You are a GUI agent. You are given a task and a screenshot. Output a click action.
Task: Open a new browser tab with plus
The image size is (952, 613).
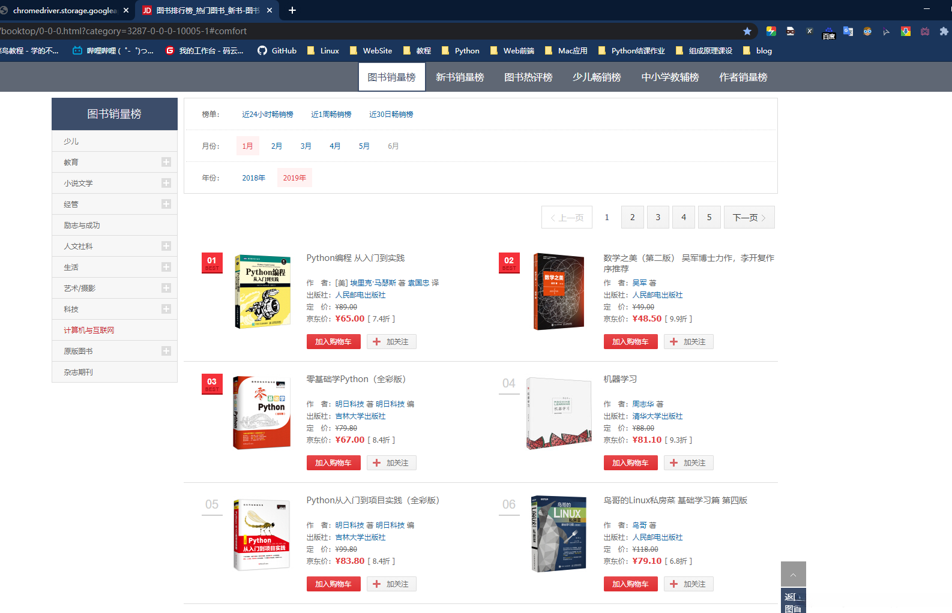292,10
